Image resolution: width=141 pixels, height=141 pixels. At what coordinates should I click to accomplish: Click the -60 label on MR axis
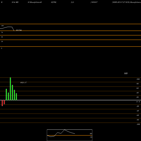138,115
